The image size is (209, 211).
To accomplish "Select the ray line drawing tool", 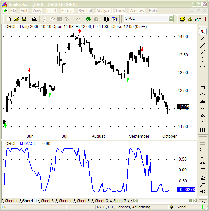I will click(203, 45).
